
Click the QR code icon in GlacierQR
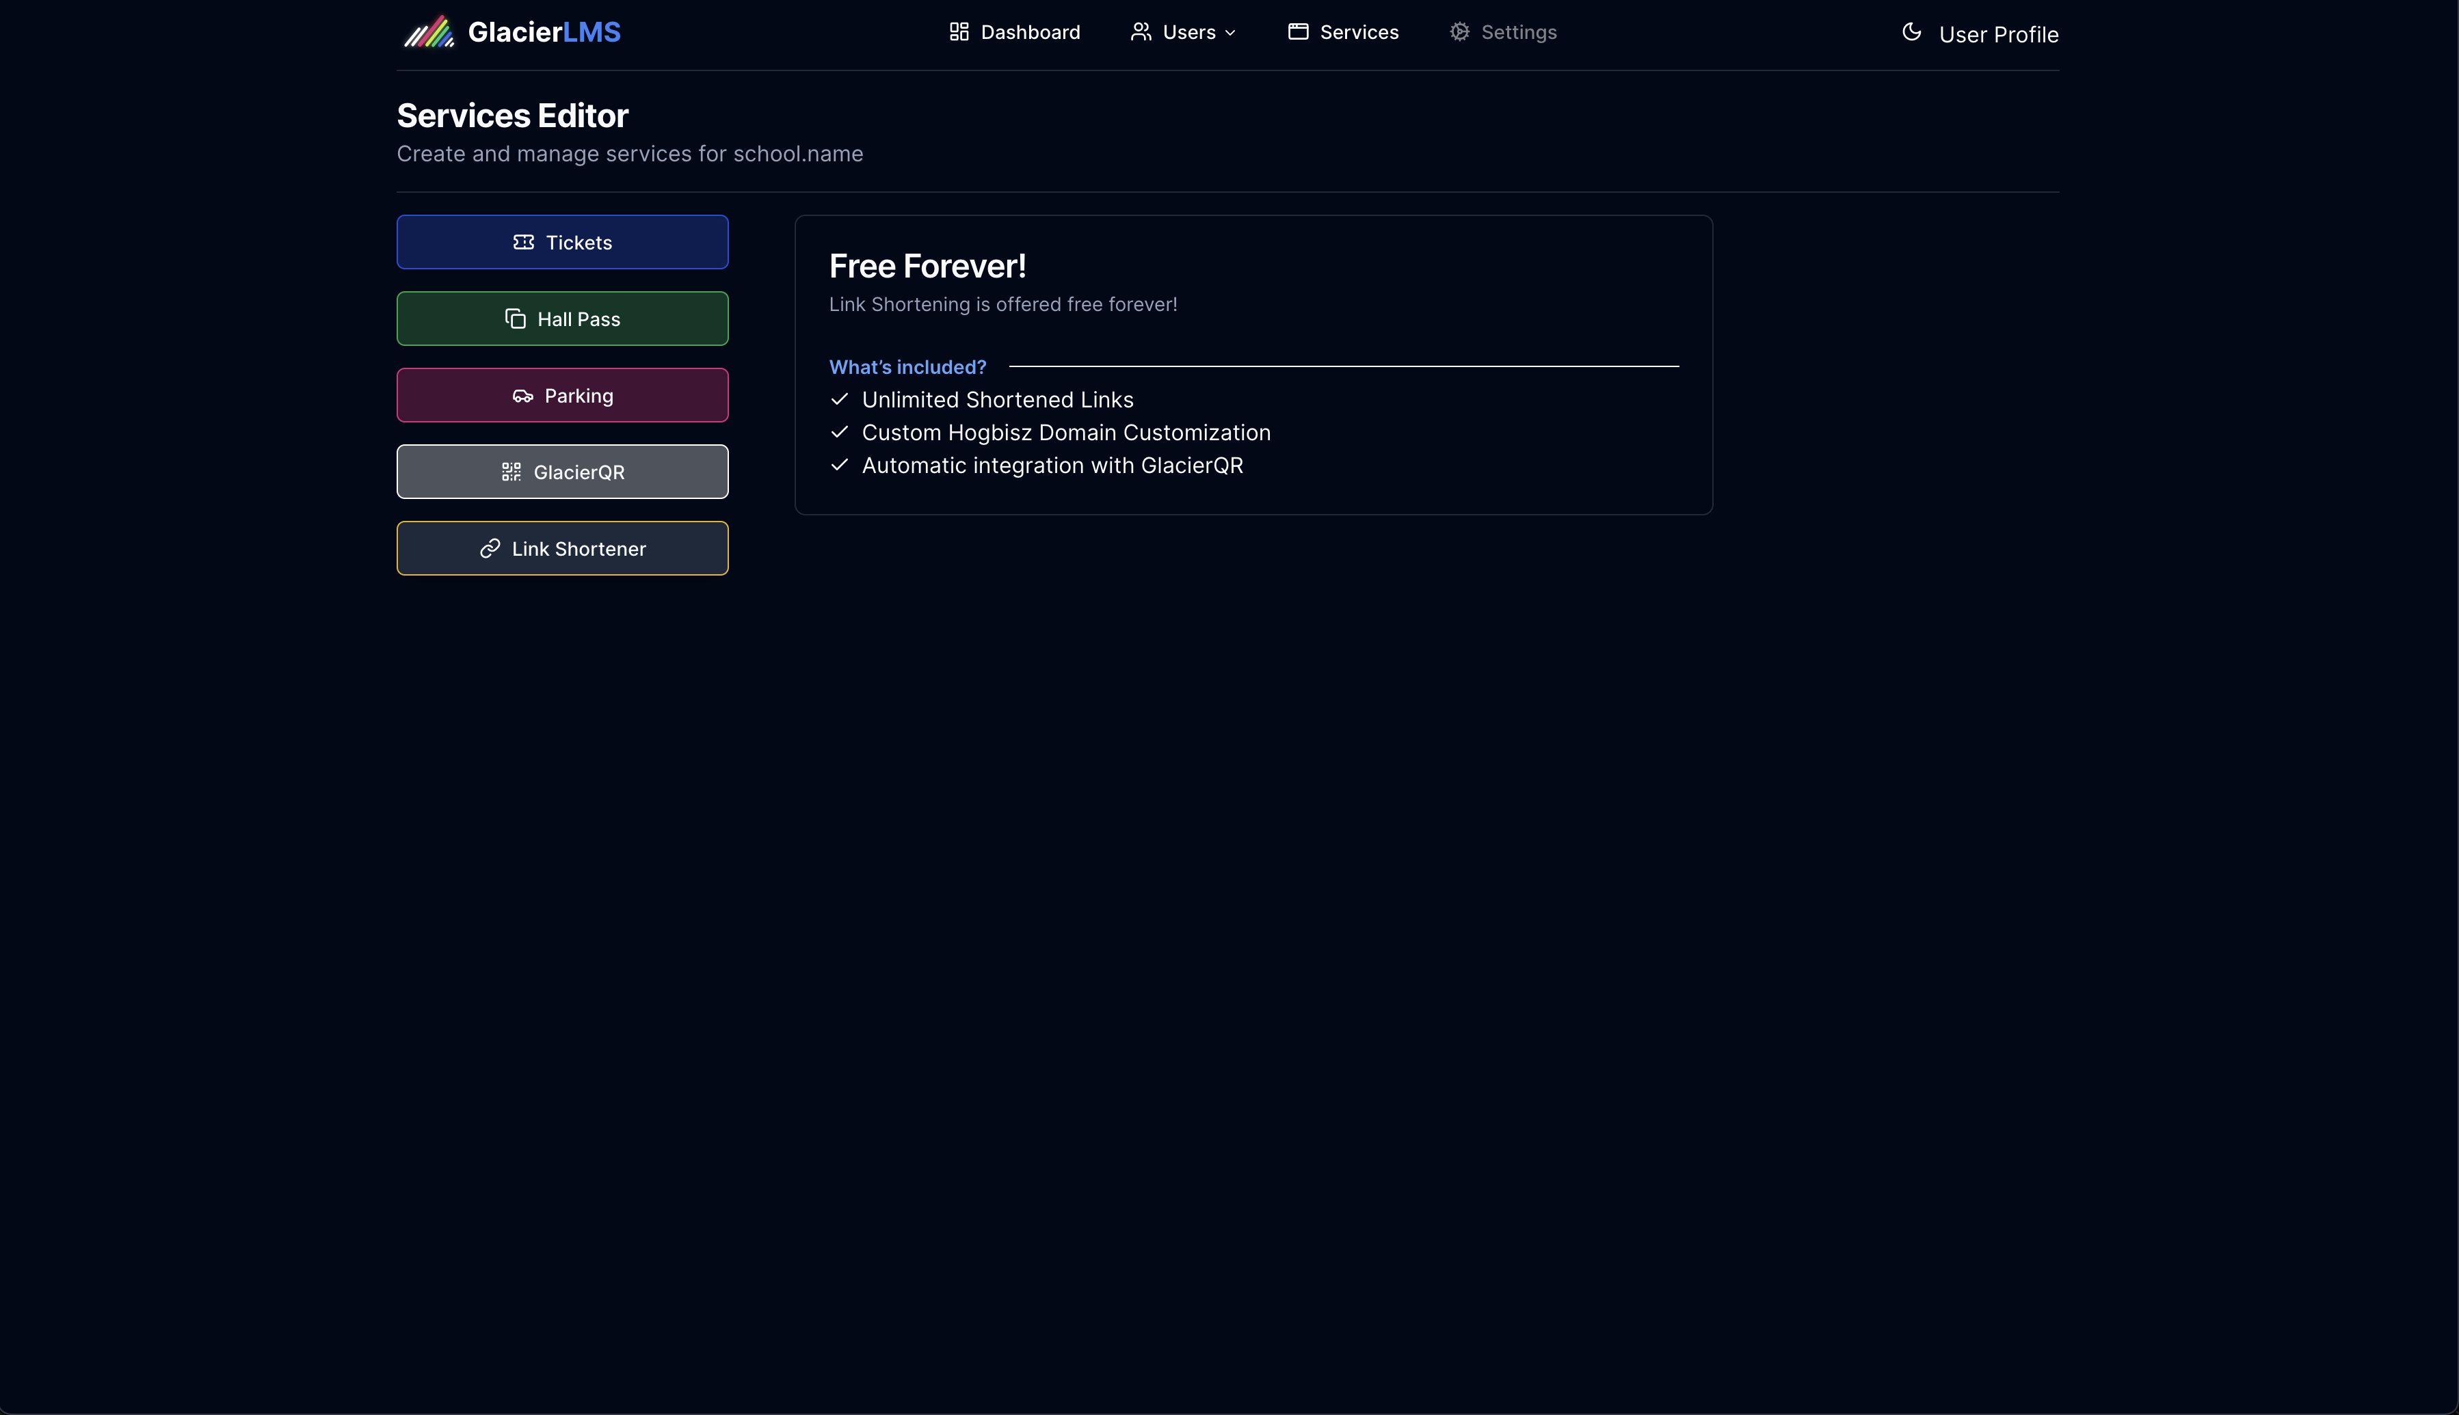511,472
